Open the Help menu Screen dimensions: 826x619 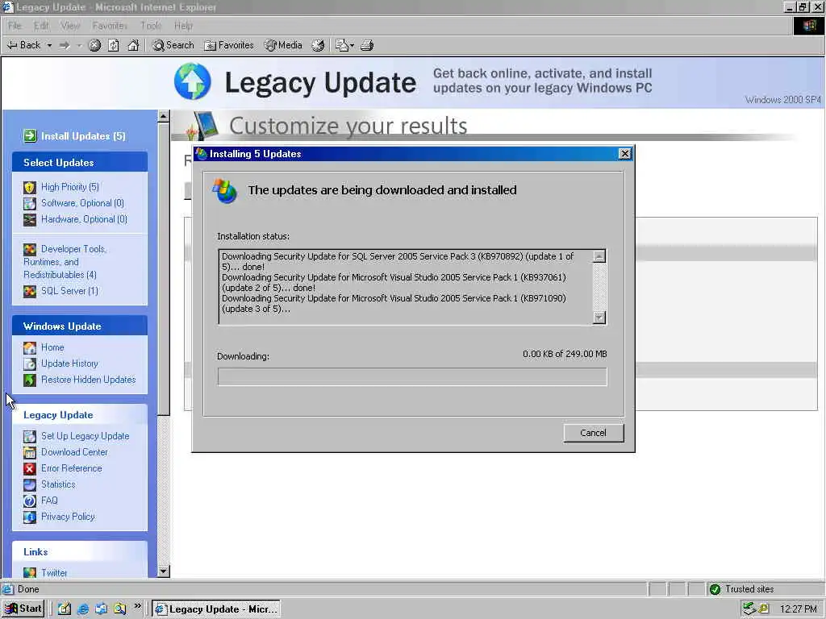pos(183,26)
